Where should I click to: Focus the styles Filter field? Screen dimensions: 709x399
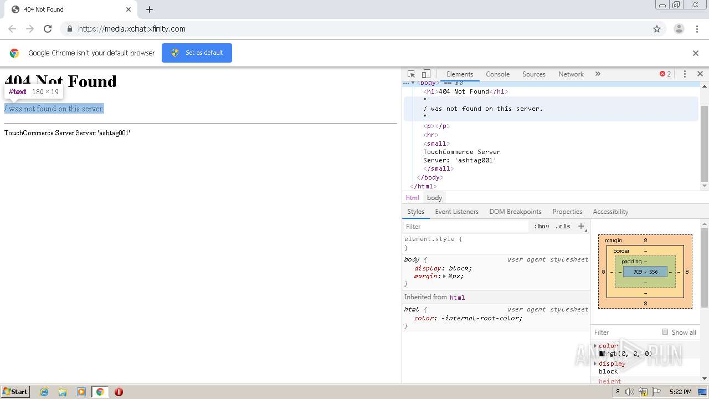point(466,226)
